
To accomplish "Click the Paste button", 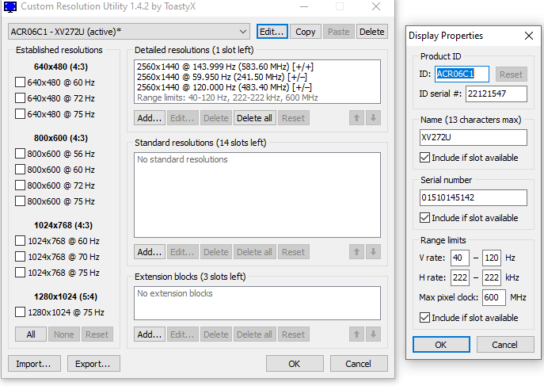I will (339, 32).
